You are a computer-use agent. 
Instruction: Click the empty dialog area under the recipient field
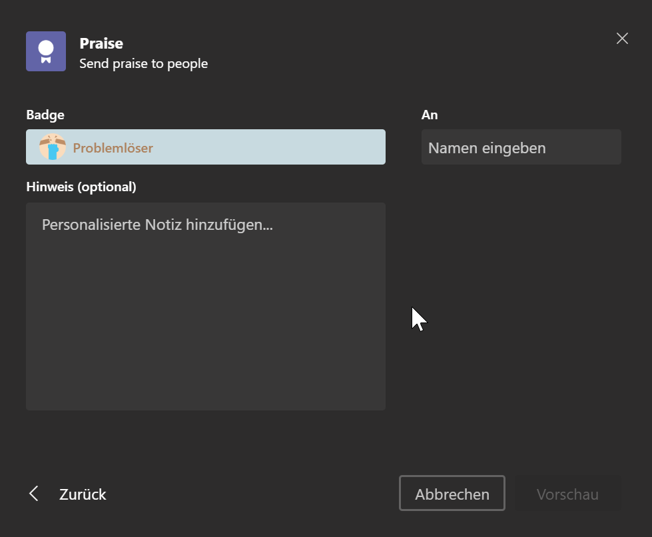pos(521,270)
